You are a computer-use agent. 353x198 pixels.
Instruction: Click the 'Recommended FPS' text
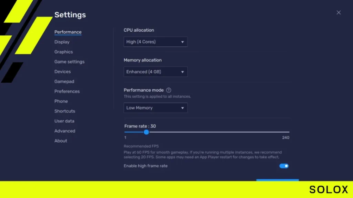141,146
